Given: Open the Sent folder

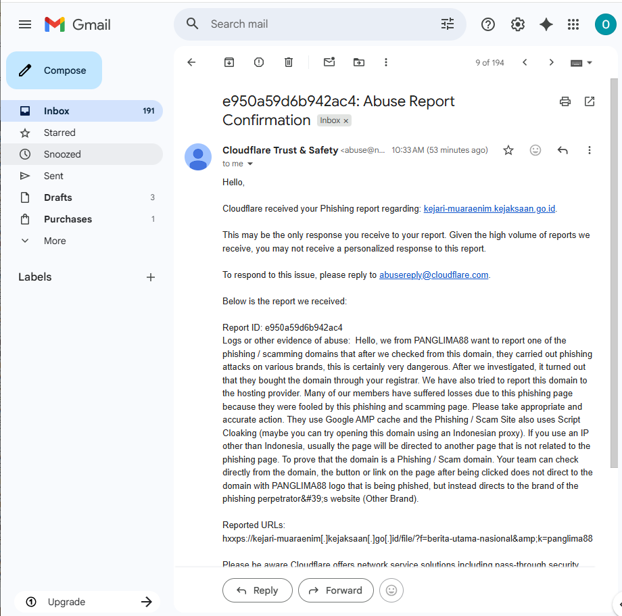Looking at the screenshot, I should pyautogui.click(x=82, y=176).
